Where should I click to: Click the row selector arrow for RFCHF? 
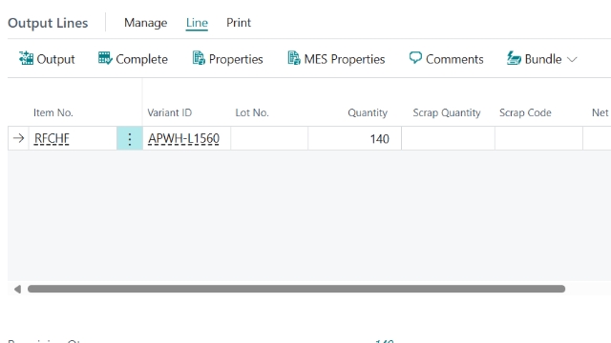(x=18, y=138)
